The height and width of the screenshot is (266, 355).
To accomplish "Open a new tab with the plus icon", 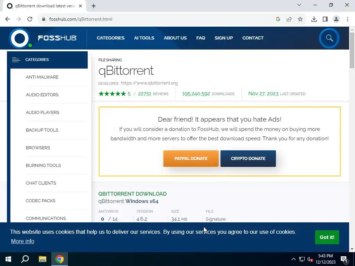I will (94, 6).
